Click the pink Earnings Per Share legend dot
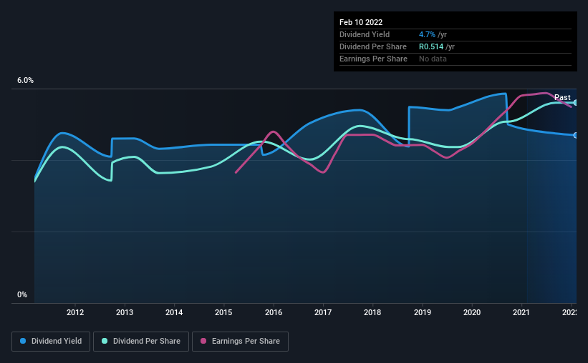The width and height of the screenshot is (588, 363). click(203, 341)
